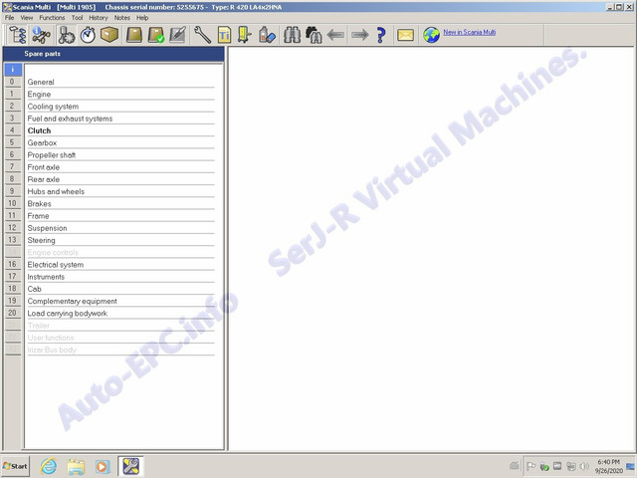This screenshot has height=478, width=637.
Task: Click the cardboard box package icon
Action: [109, 35]
